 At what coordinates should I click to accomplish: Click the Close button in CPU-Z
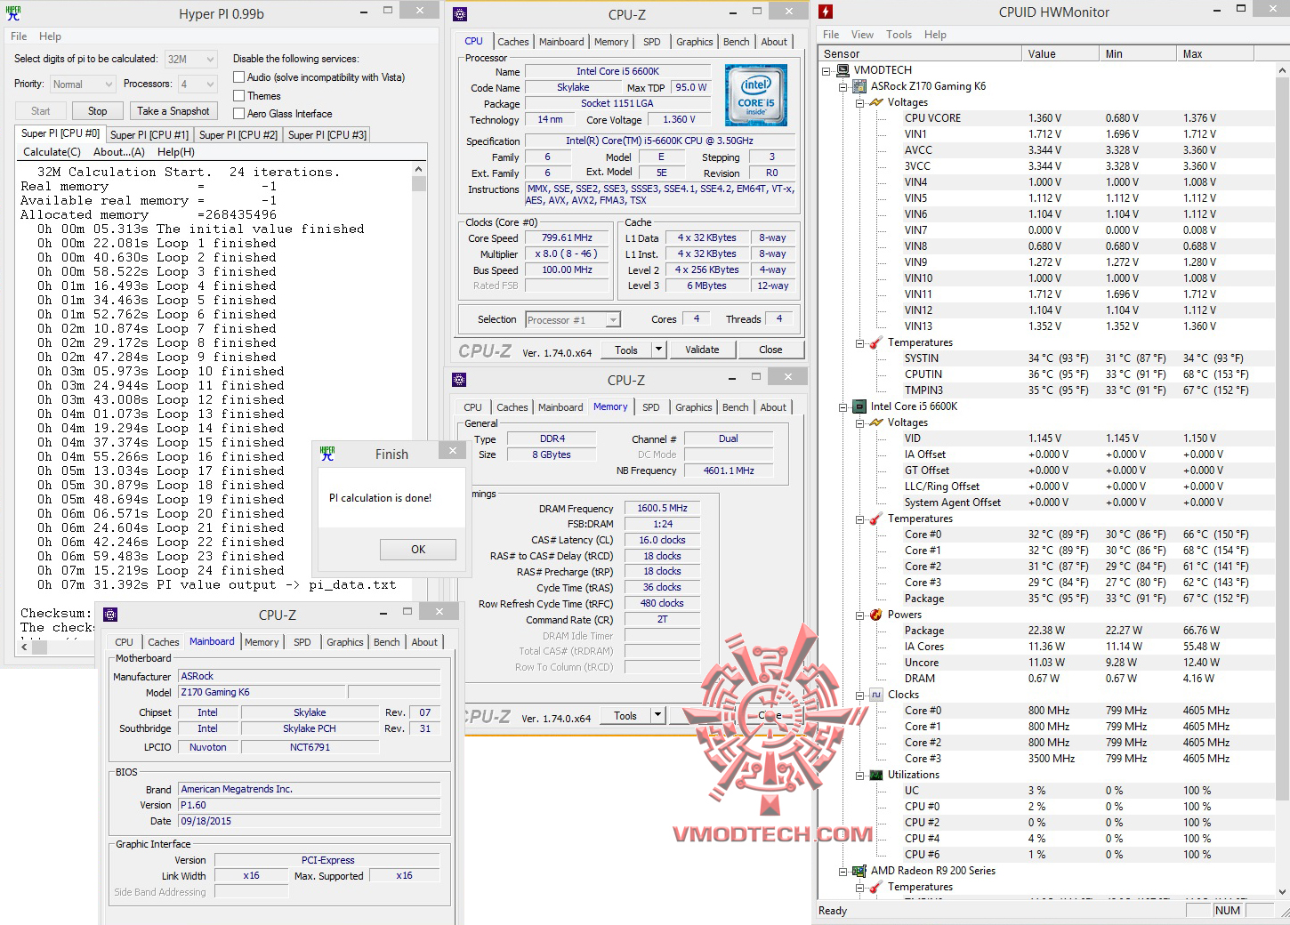[x=770, y=350]
